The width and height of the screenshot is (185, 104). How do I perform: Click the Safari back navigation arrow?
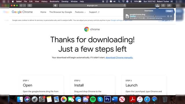pos(21,5)
